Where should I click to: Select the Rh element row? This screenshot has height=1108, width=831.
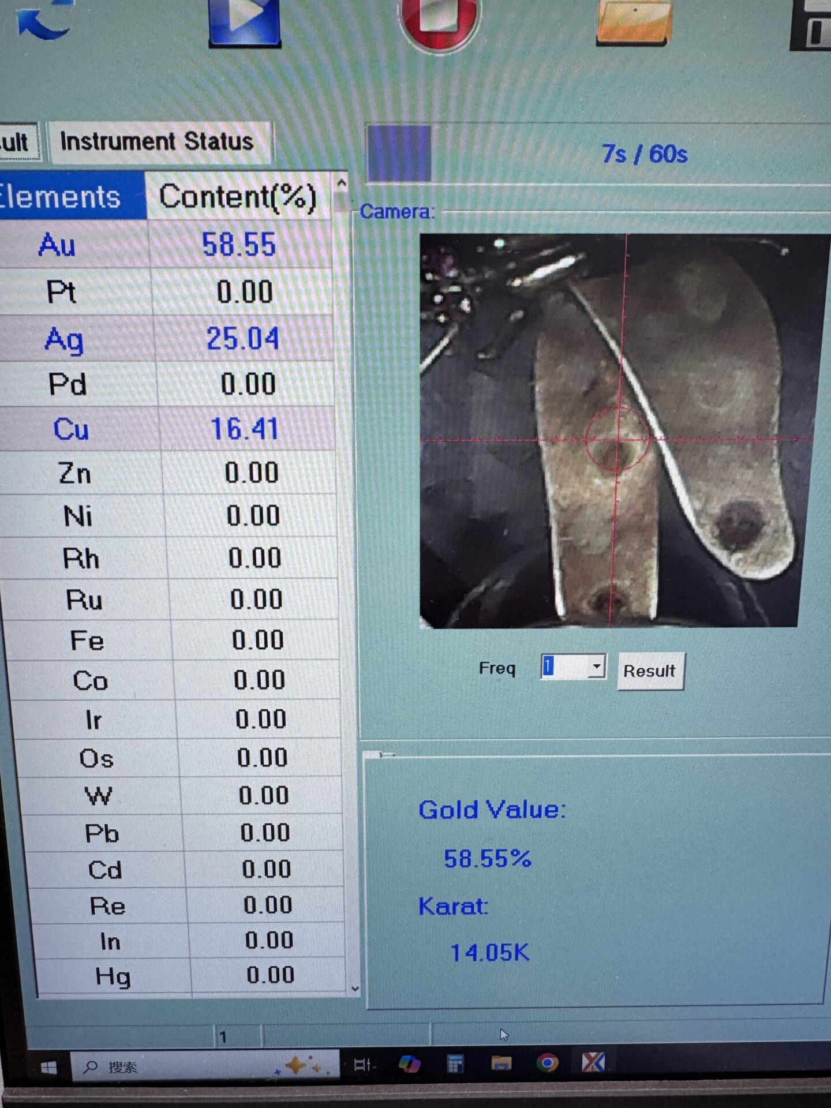[170, 558]
